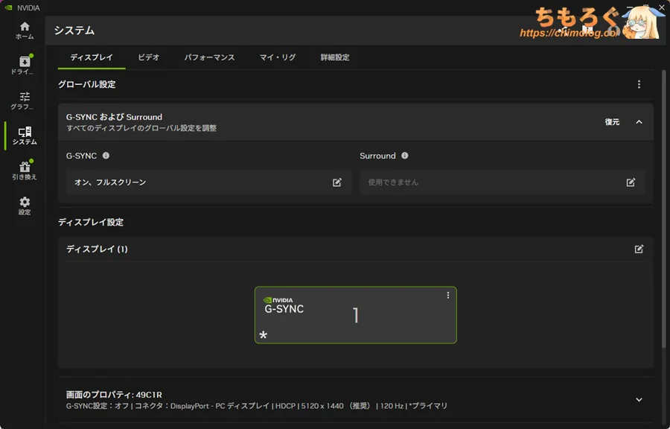Open the グラフィックス graphics sidebar icon
This screenshot has width=670, height=429.
25,101
